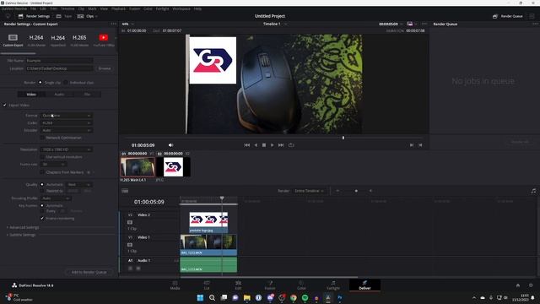The width and height of the screenshot is (540, 304).
Task: Zoom in timeline with plus button
Action: pos(370,191)
